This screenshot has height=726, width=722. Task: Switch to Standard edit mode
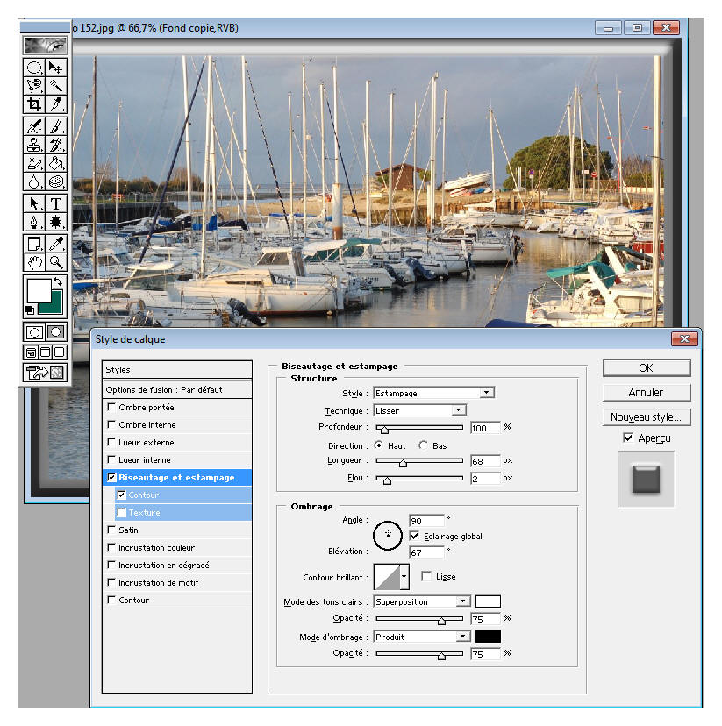34,332
